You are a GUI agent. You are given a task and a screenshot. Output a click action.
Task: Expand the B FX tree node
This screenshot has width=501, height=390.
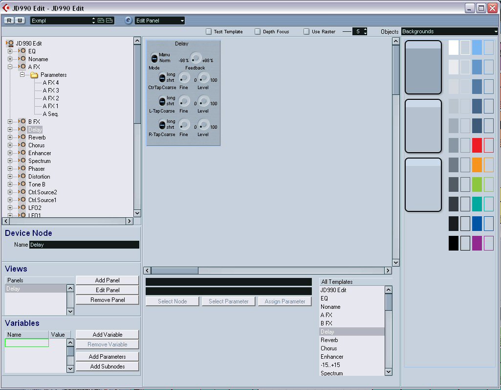[x=10, y=121]
